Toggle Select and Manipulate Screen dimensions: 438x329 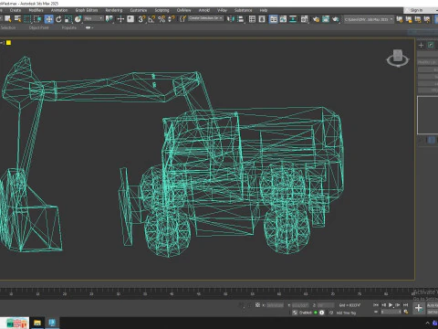(x=120, y=19)
